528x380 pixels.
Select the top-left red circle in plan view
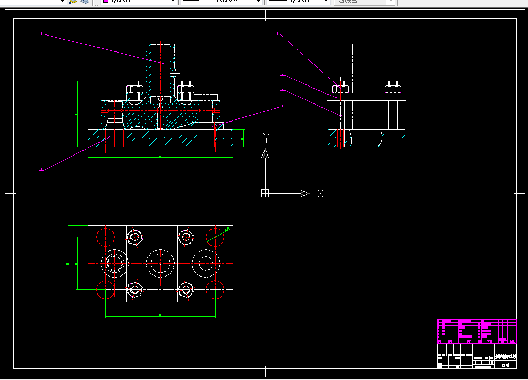click(106, 237)
